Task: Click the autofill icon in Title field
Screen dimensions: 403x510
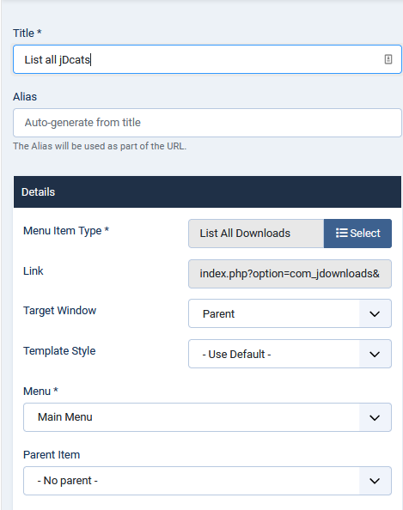Action: tap(388, 59)
